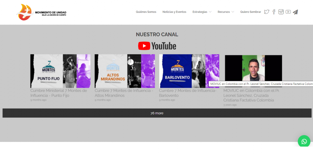Click the large YouTube channel logo

click(157, 46)
